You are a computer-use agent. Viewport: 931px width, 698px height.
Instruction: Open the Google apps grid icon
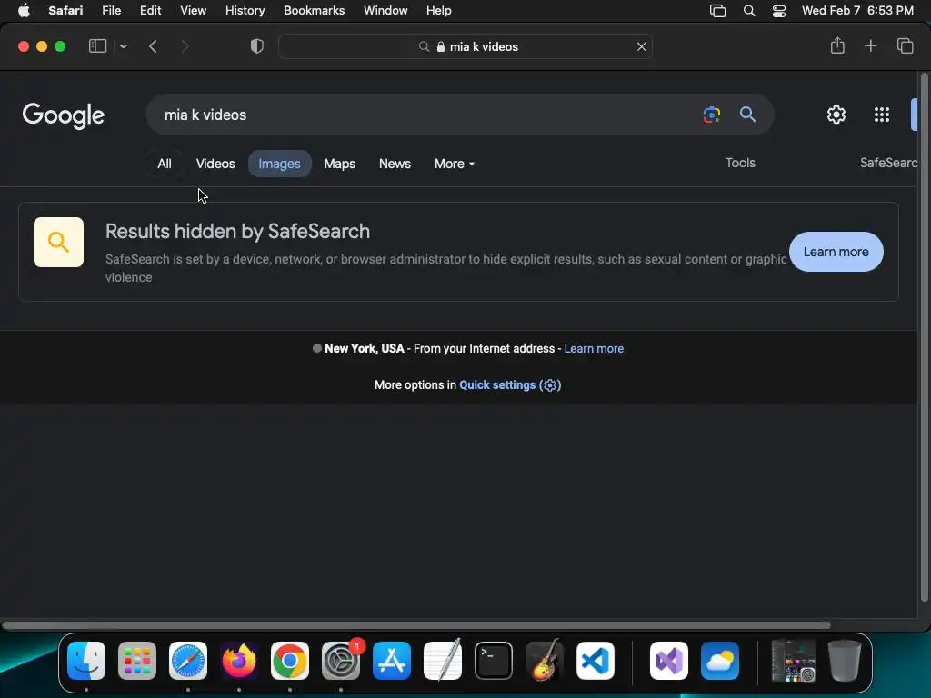[x=882, y=115]
